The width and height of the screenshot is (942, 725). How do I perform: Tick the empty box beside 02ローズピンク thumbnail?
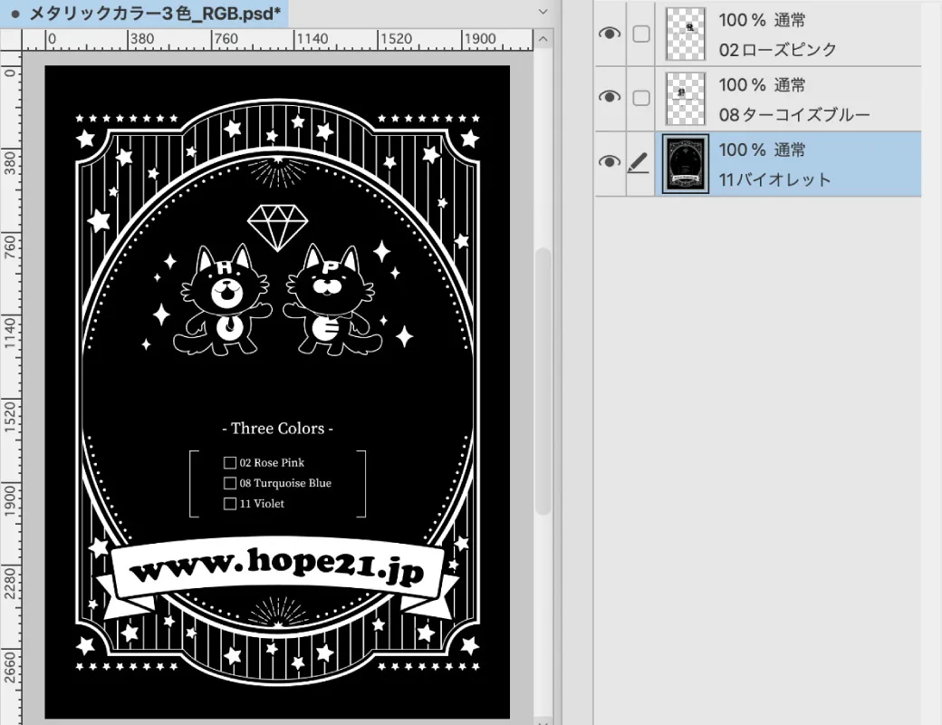point(640,34)
